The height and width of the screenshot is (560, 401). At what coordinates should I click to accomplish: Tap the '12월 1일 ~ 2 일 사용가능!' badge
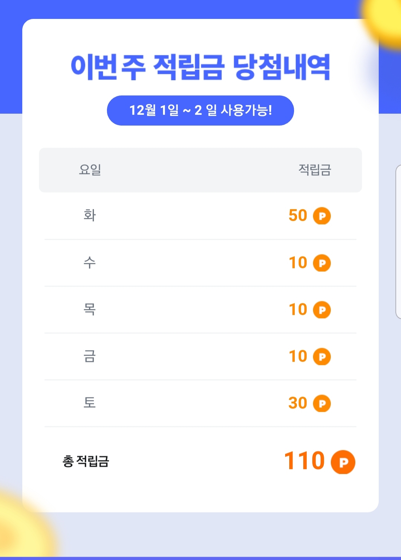(x=200, y=110)
